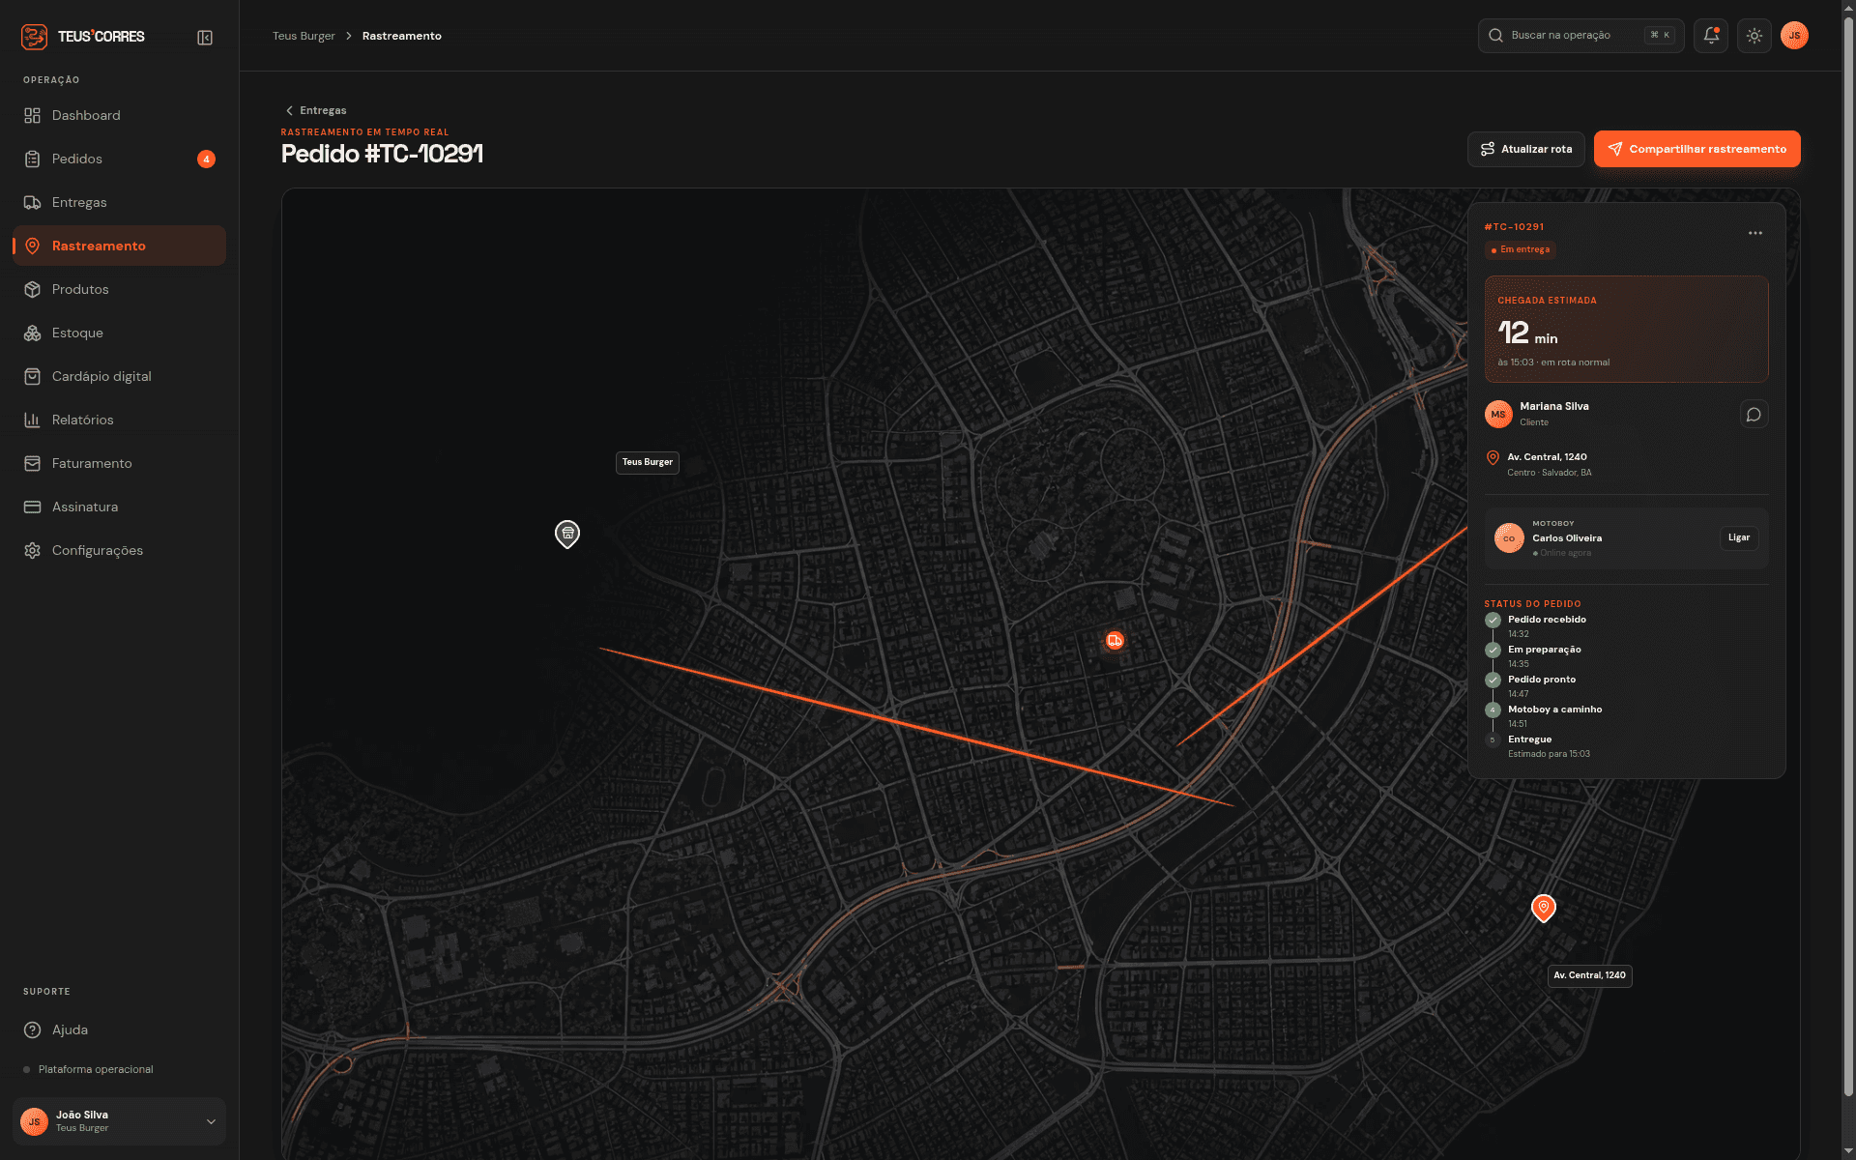This screenshot has width=1856, height=1160.
Task: Click the Av. Central destination pin
Action: coord(1544,908)
